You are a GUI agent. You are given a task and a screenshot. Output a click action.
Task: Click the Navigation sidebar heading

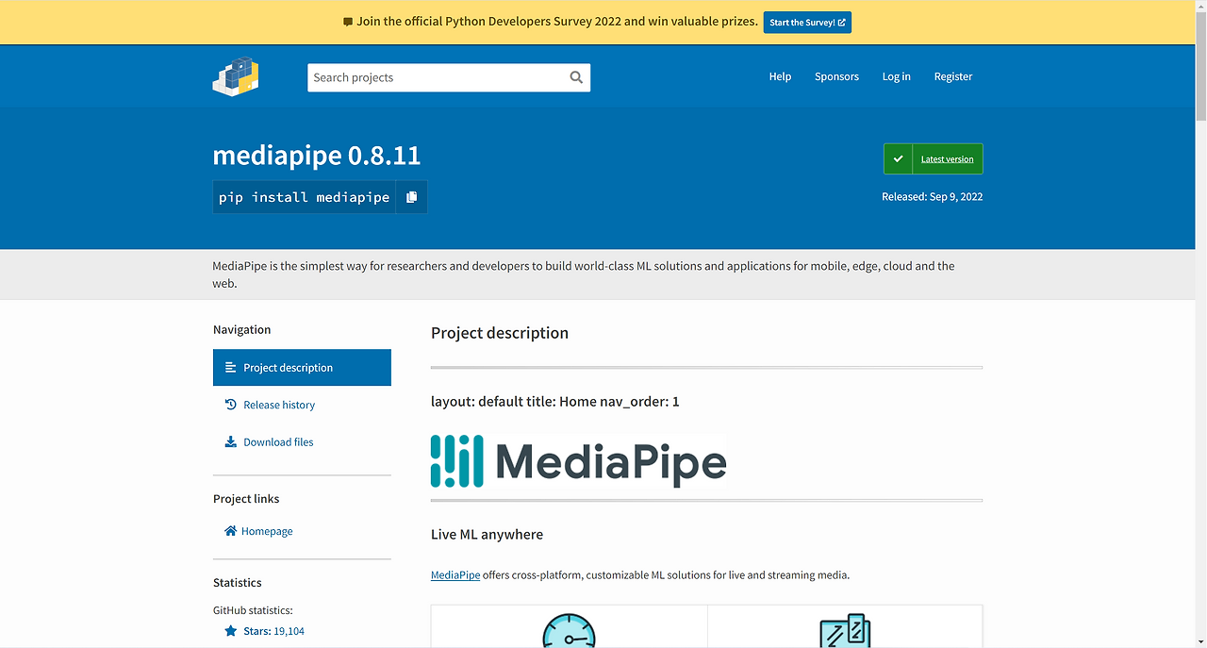(241, 329)
